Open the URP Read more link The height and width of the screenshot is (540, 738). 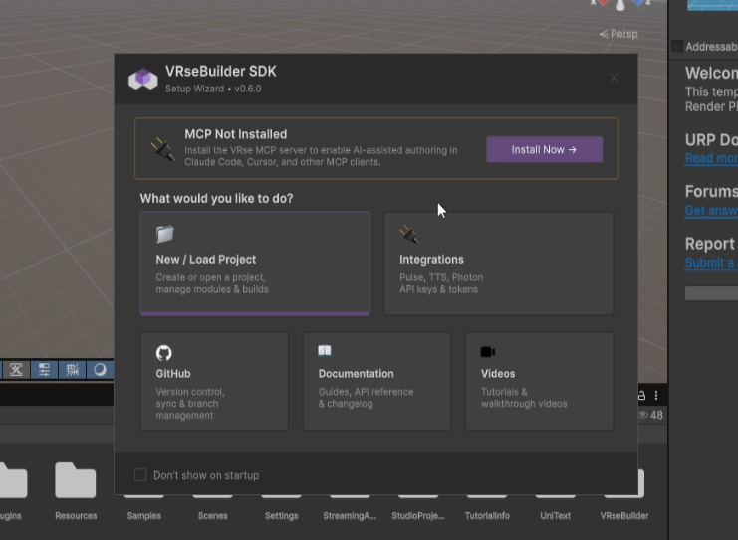(711, 158)
